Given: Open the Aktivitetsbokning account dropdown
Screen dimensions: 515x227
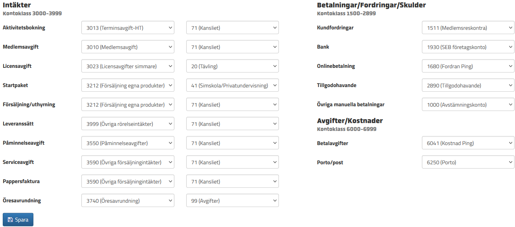Looking at the screenshot, I should click(x=128, y=28).
